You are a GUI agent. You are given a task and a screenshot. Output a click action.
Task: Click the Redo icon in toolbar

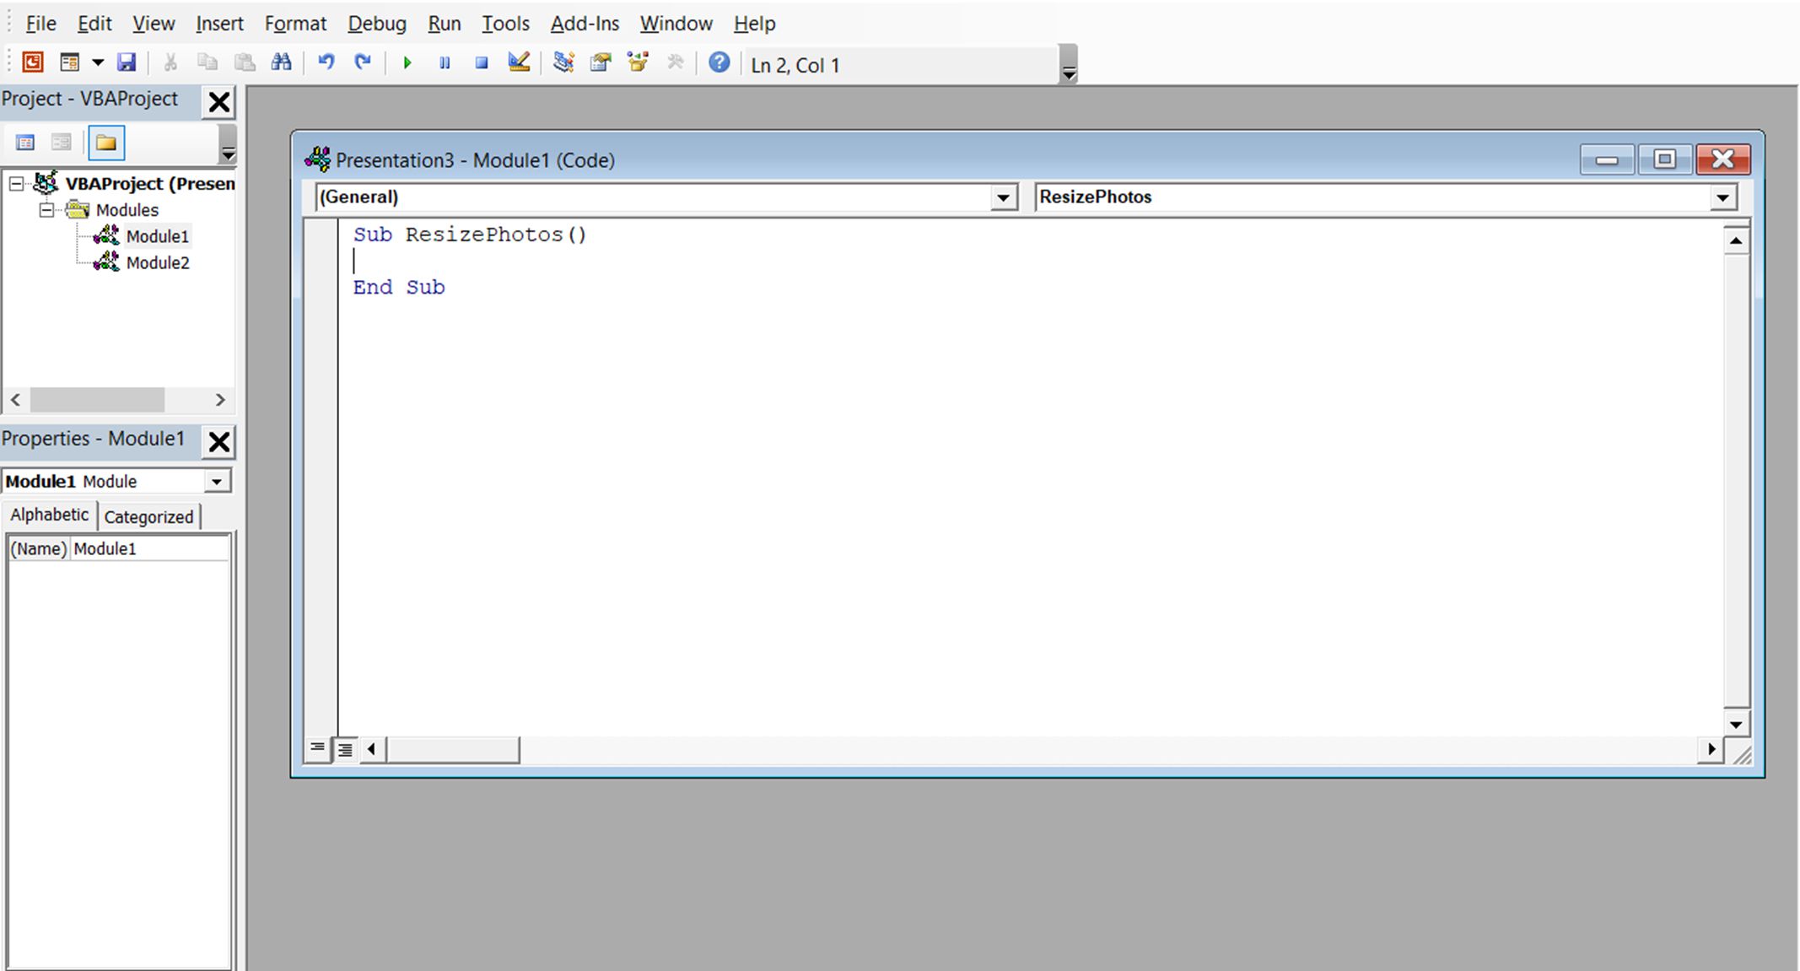(x=360, y=63)
